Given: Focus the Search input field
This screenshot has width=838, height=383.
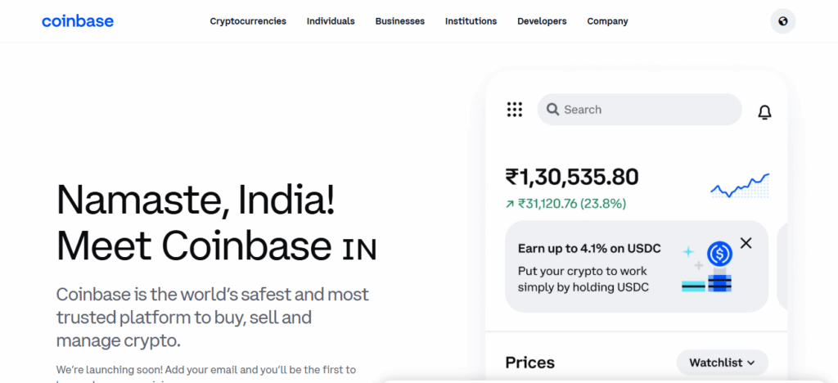Looking at the screenshot, I should 647,110.
